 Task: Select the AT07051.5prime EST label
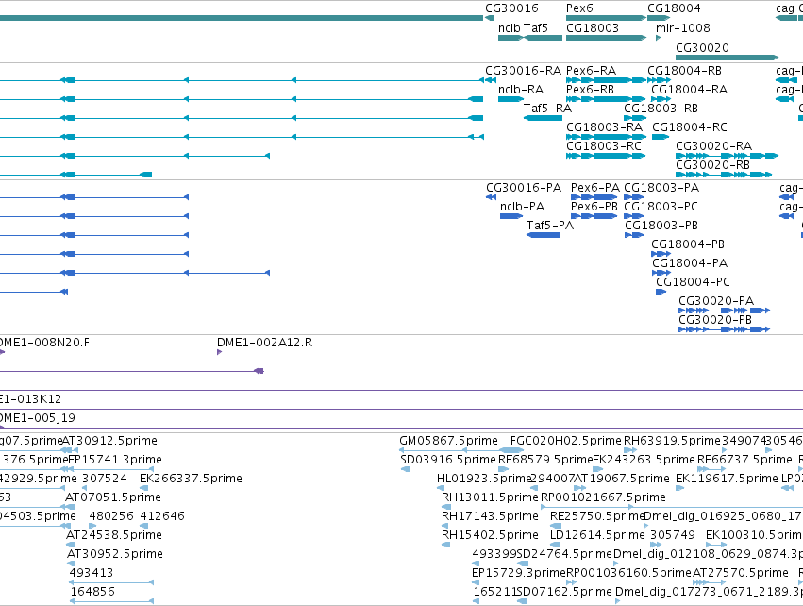(113, 497)
